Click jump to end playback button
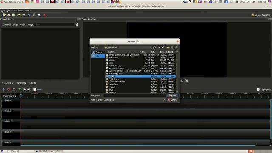The height and width of the screenshot is (153, 272). [x=186, y=81]
